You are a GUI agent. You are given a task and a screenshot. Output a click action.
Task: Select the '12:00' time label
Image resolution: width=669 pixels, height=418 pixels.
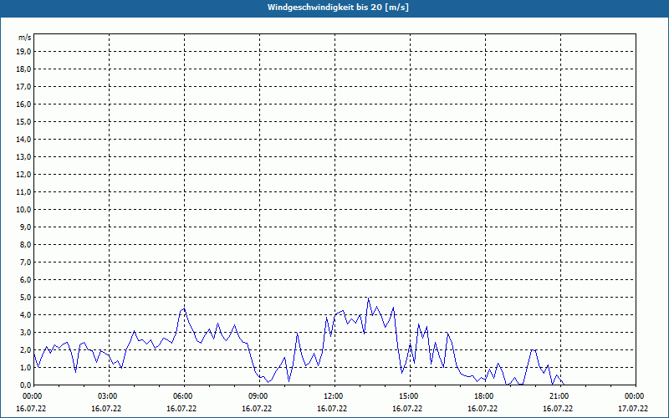coord(333,396)
